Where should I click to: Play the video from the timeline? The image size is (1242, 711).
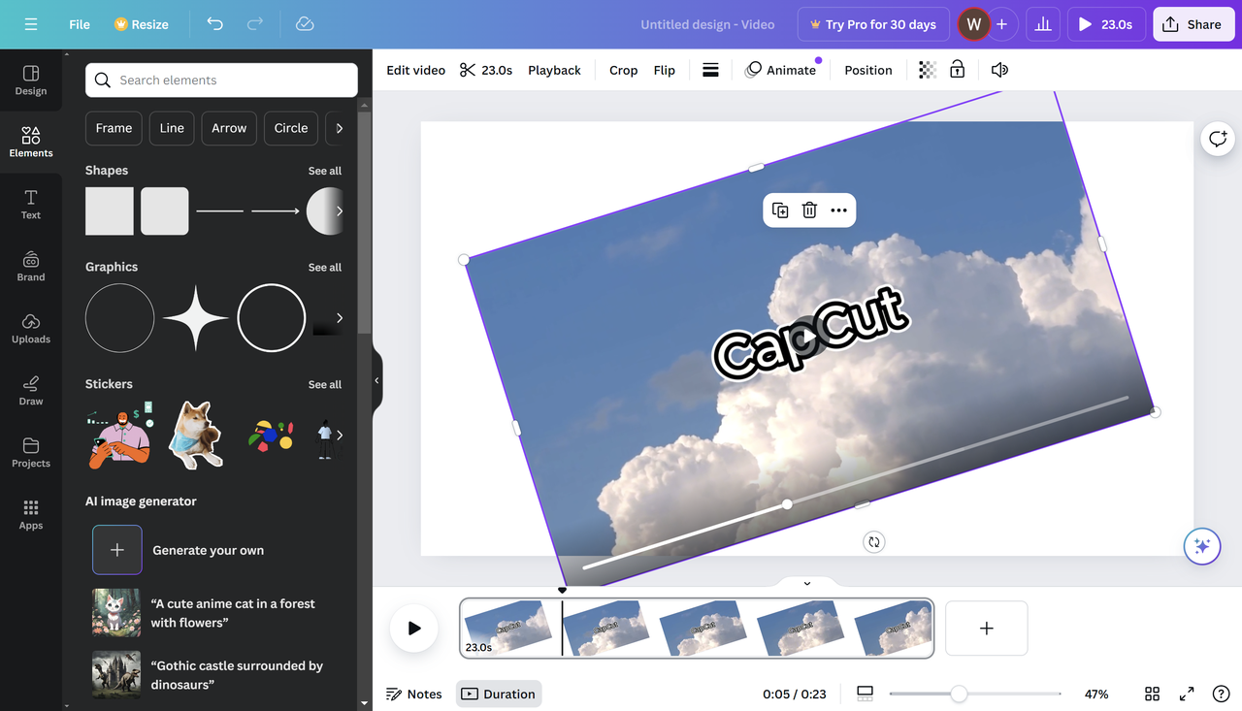click(413, 628)
